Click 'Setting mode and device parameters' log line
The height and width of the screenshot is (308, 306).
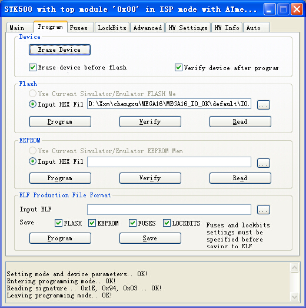[77, 274]
